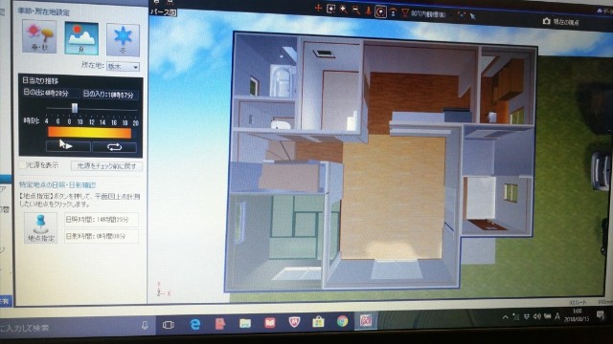Click the zoom in magnifier
The height and width of the screenshot is (344, 613).
pos(343,10)
